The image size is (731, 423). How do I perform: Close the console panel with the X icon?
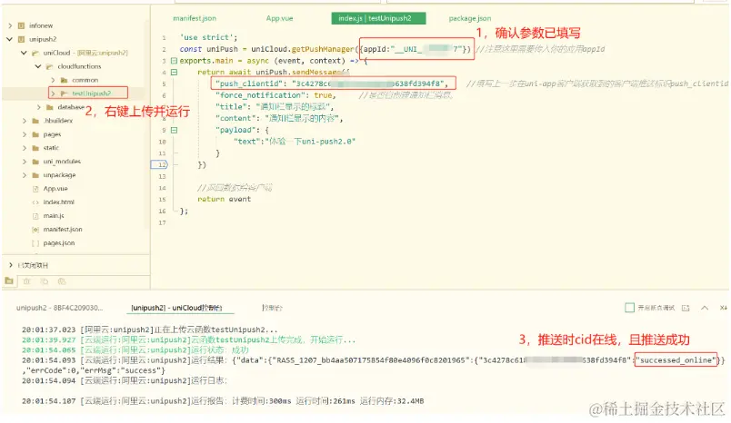coord(723,308)
